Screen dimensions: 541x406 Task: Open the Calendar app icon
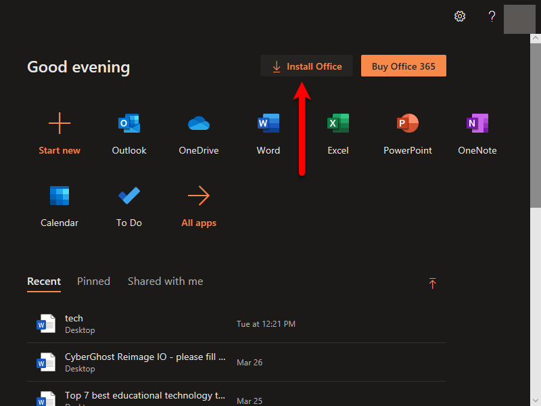[x=60, y=196]
